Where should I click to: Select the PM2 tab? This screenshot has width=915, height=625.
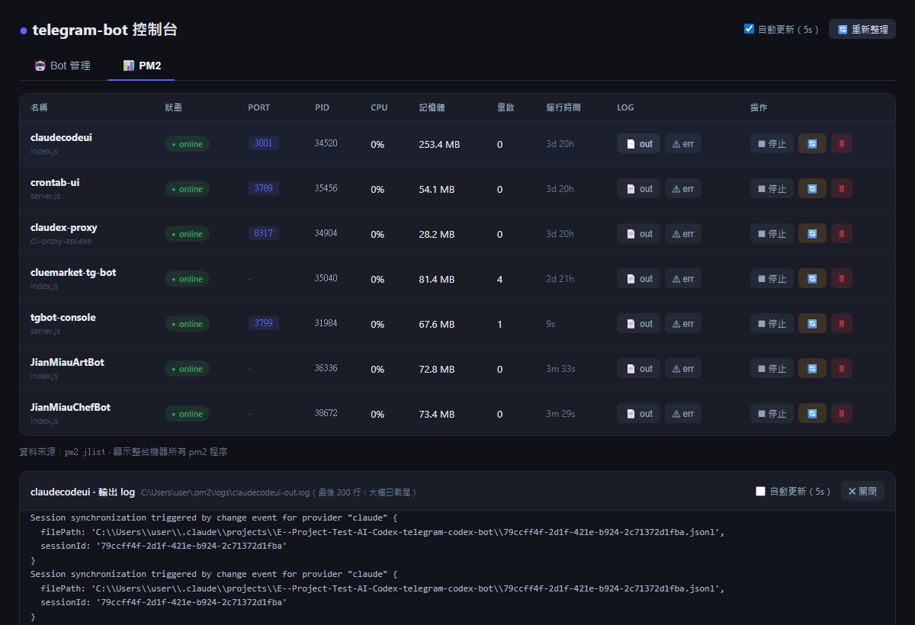pyautogui.click(x=141, y=66)
